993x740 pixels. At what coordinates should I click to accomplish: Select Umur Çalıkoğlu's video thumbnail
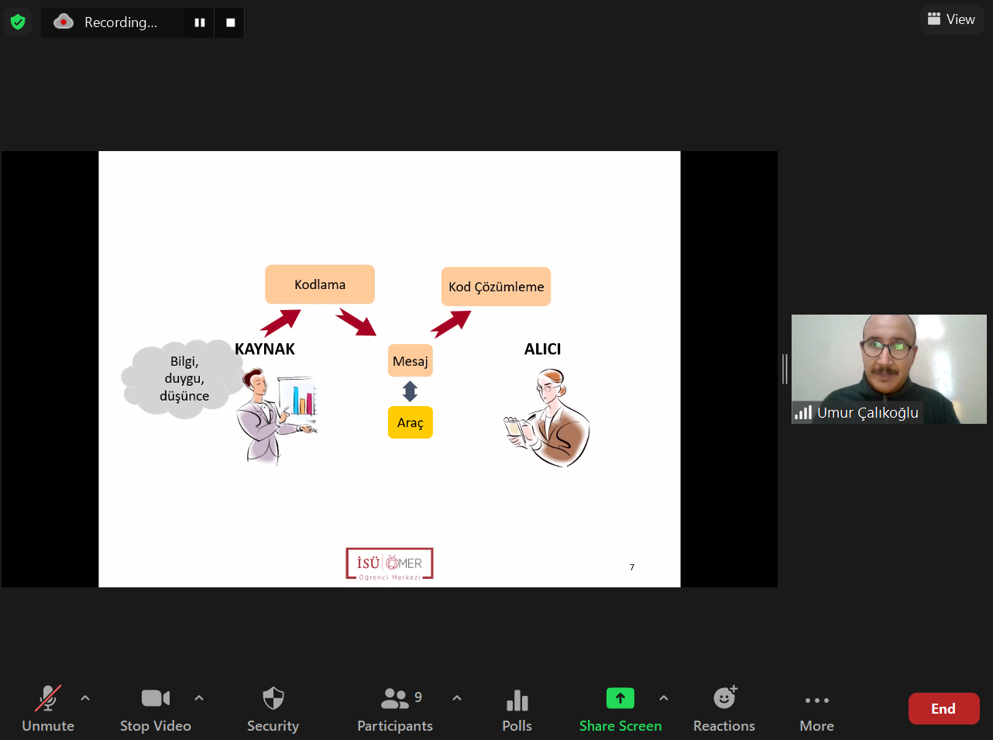(x=888, y=369)
